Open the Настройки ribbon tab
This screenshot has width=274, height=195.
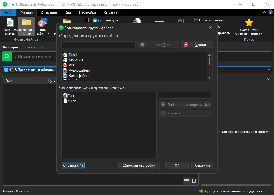tap(87, 12)
